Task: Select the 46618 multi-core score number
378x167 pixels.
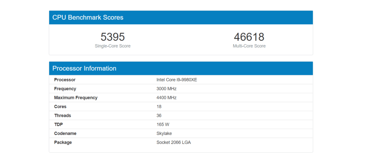Action: tap(249, 37)
